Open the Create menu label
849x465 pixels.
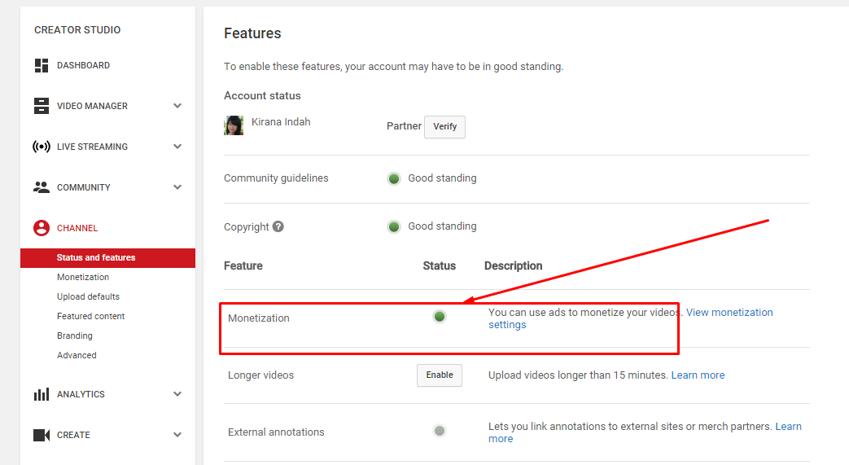tap(73, 435)
